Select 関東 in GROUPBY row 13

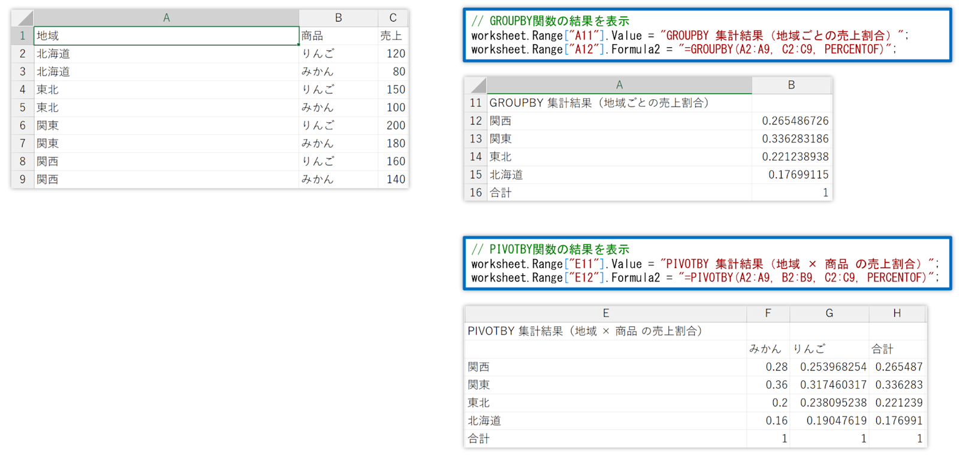(x=619, y=139)
